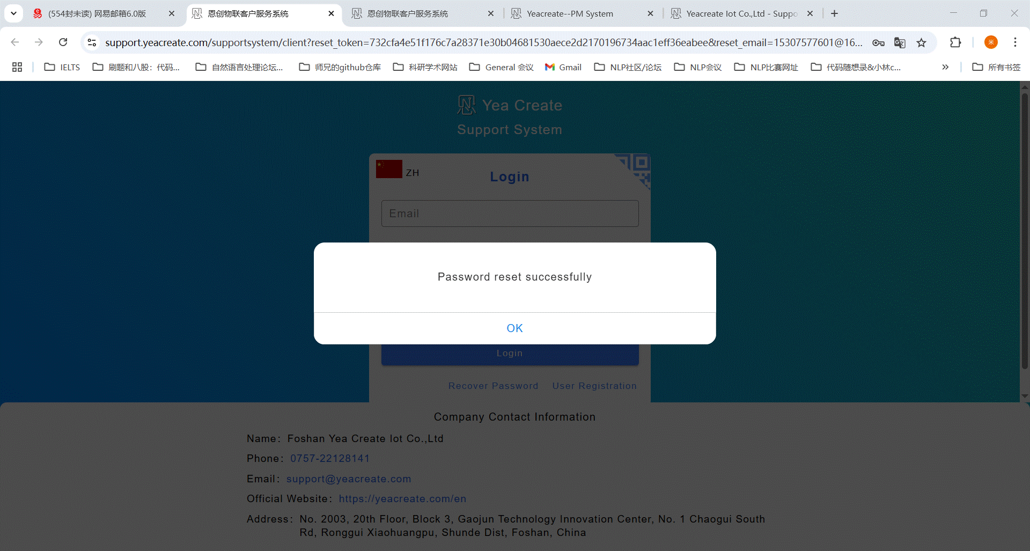Viewport: 1030px width, 551px height.
Task: Switch to the Yeacreate--PM System tab
Action: 570,13
